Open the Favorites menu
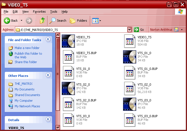The height and width of the screenshot is (131, 187). pos(39,12)
